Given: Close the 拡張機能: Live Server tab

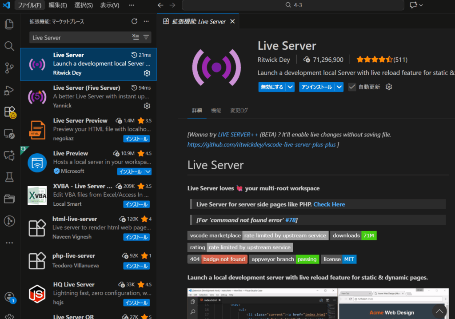Looking at the screenshot, I should coord(232,21).
